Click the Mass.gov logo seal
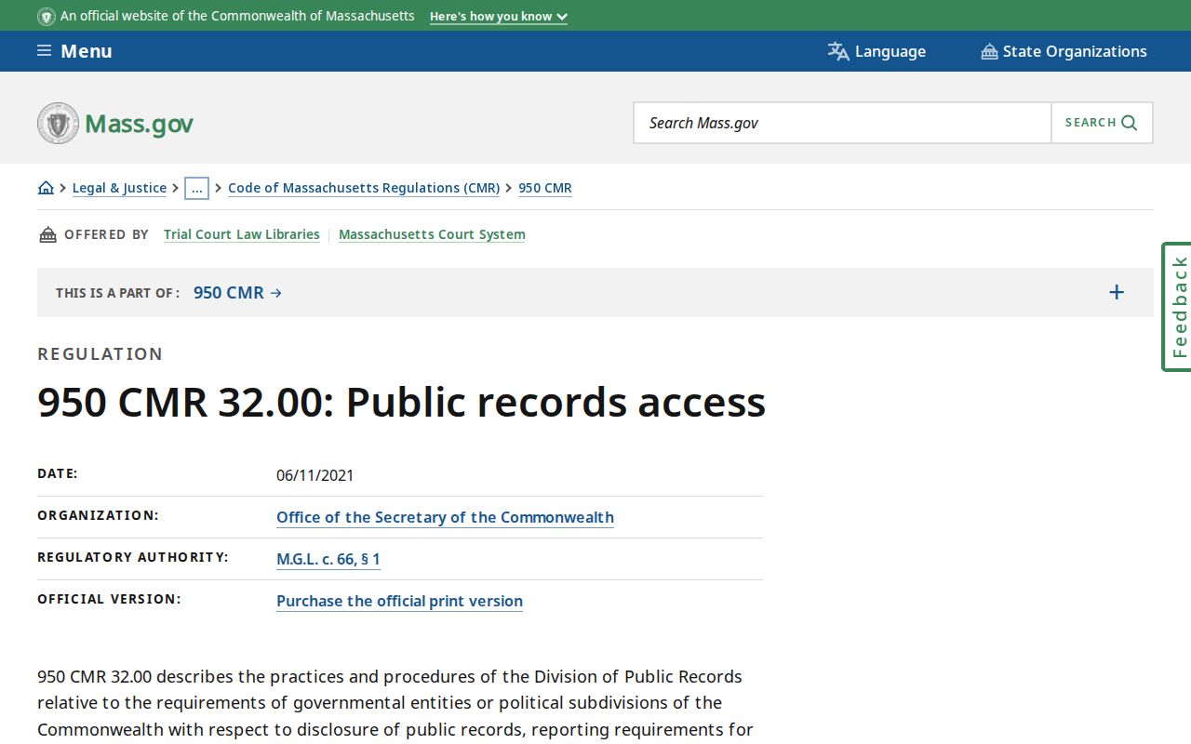 pyautogui.click(x=58, y=123)
